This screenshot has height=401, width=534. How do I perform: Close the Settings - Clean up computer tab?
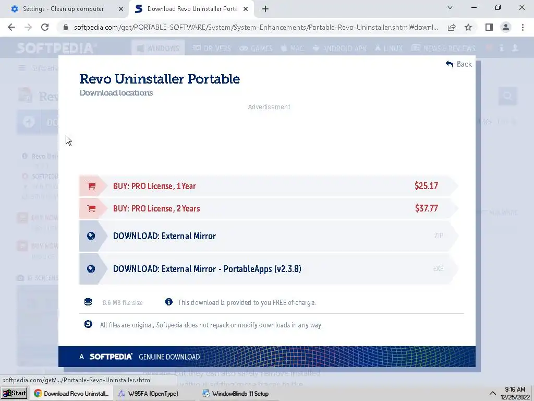click(x=121, y=9)
